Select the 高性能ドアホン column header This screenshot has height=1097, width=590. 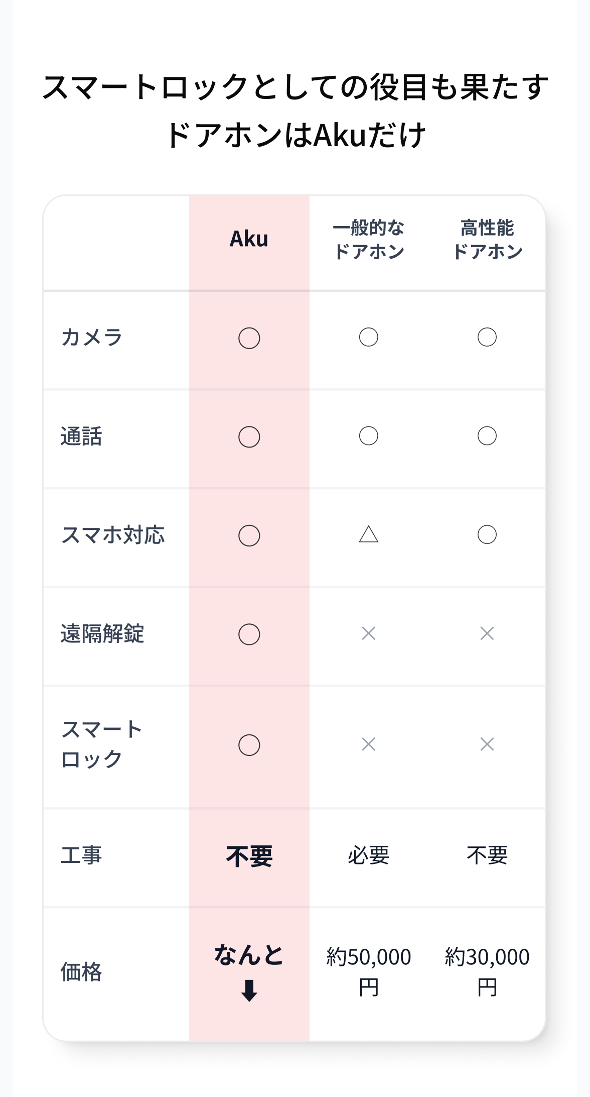point(487,240)
